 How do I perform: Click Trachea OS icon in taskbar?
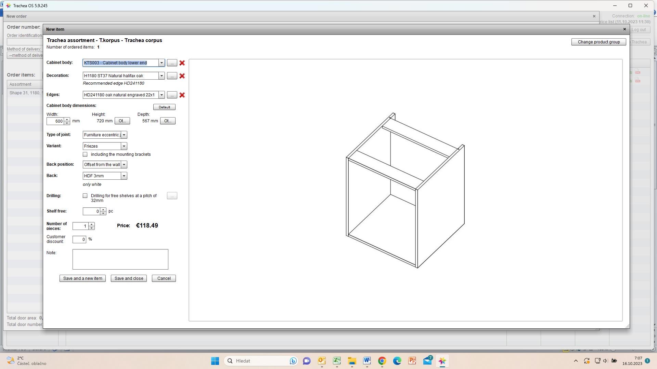click(442, 361)
